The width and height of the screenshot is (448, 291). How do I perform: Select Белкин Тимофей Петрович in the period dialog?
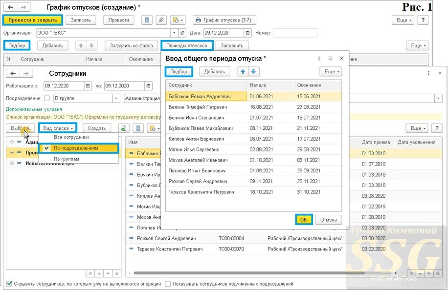pos(198,107)
